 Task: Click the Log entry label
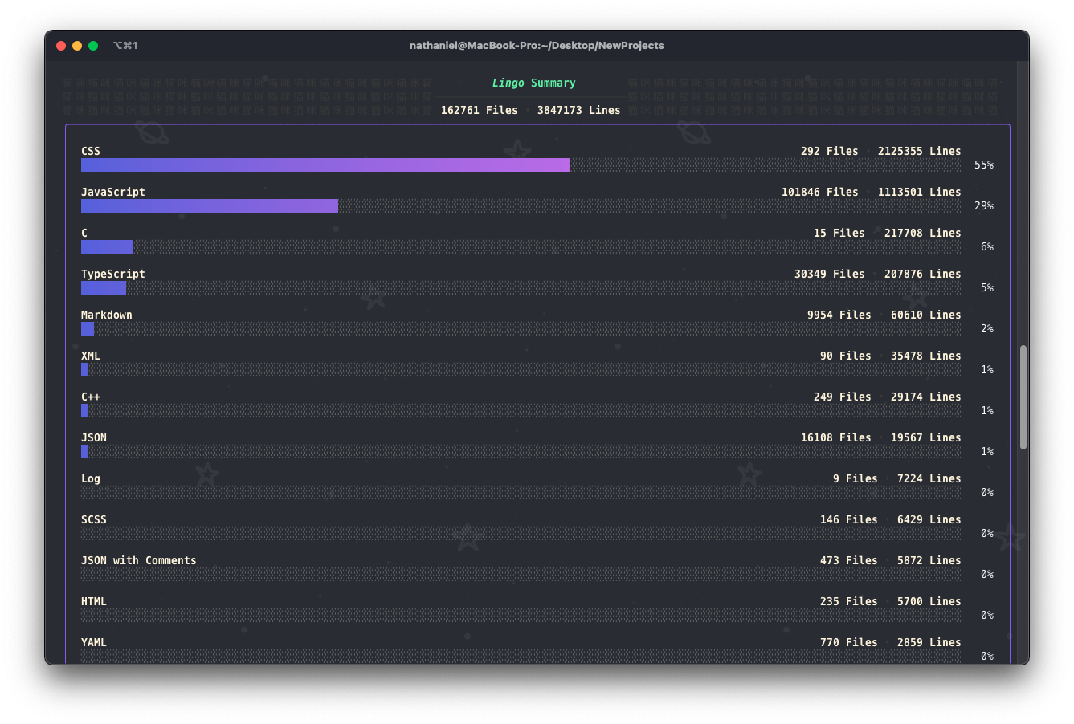(x=90, y=478)
